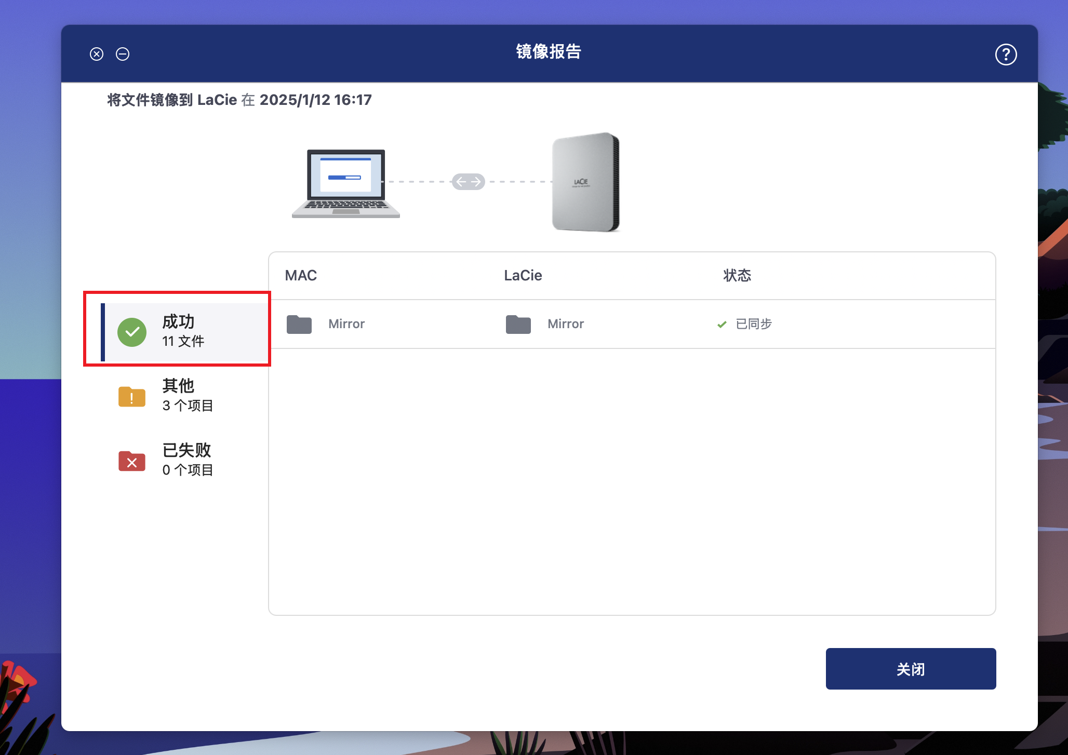The width and height of the screenshot is (1068, 755).
Task: Click the 状态 column header
Action: click(737, 275)
